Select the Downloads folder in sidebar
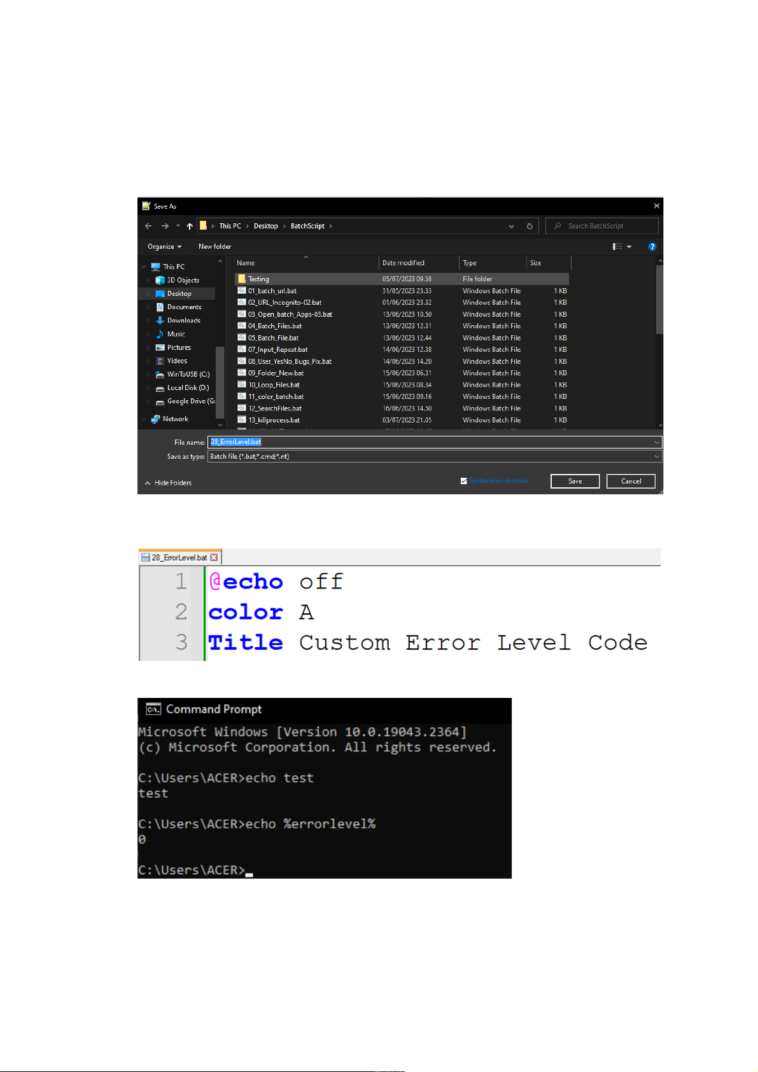The height and width of the screenshot is (1072, 758). tap(183, 321)
